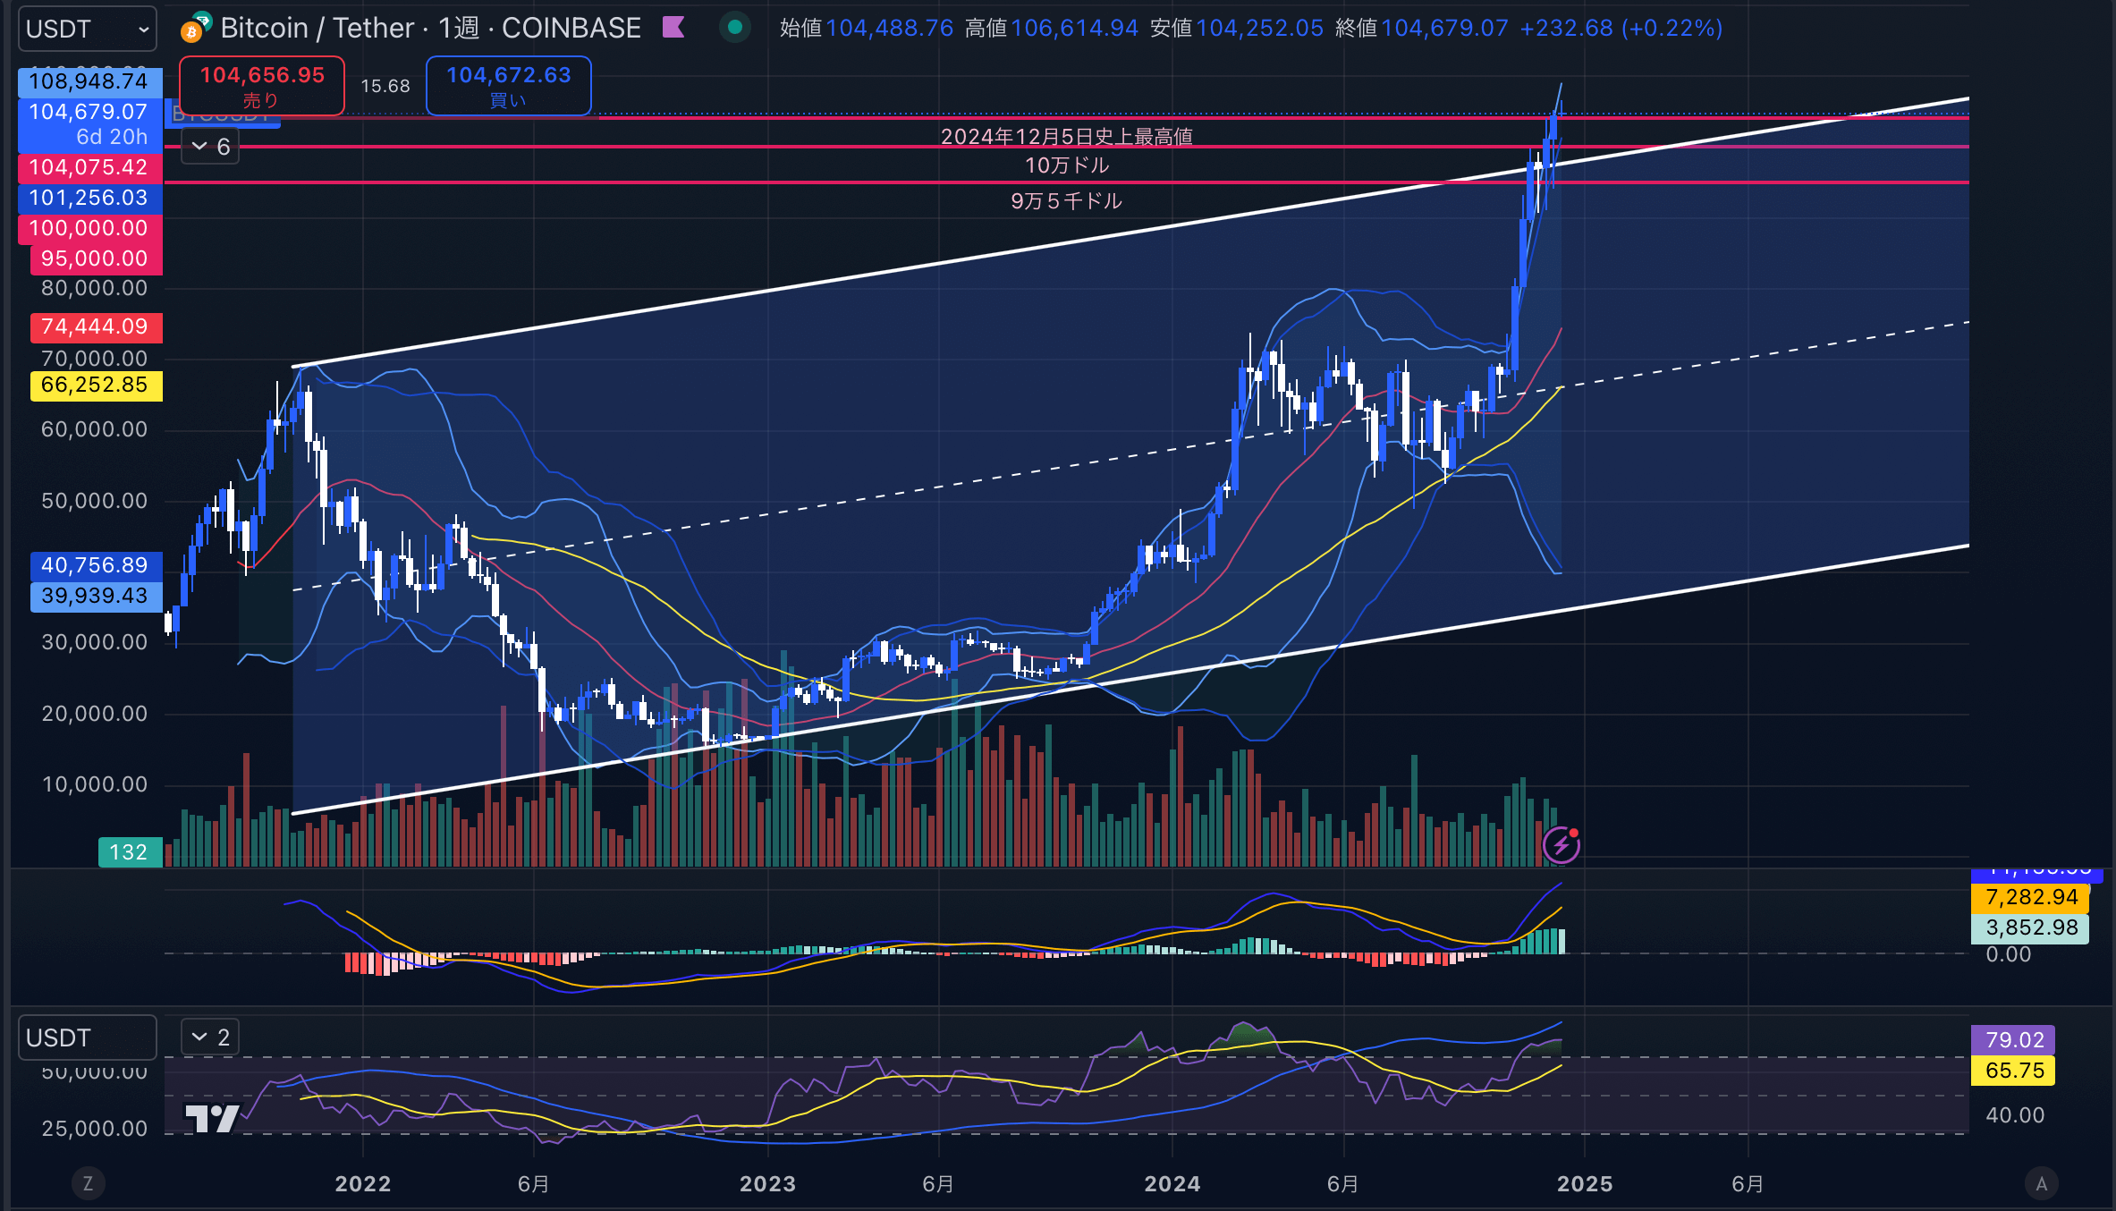Click the 2022 label on the time axis
This screenshot has height=1211, width=2116.
[363, 1184]
